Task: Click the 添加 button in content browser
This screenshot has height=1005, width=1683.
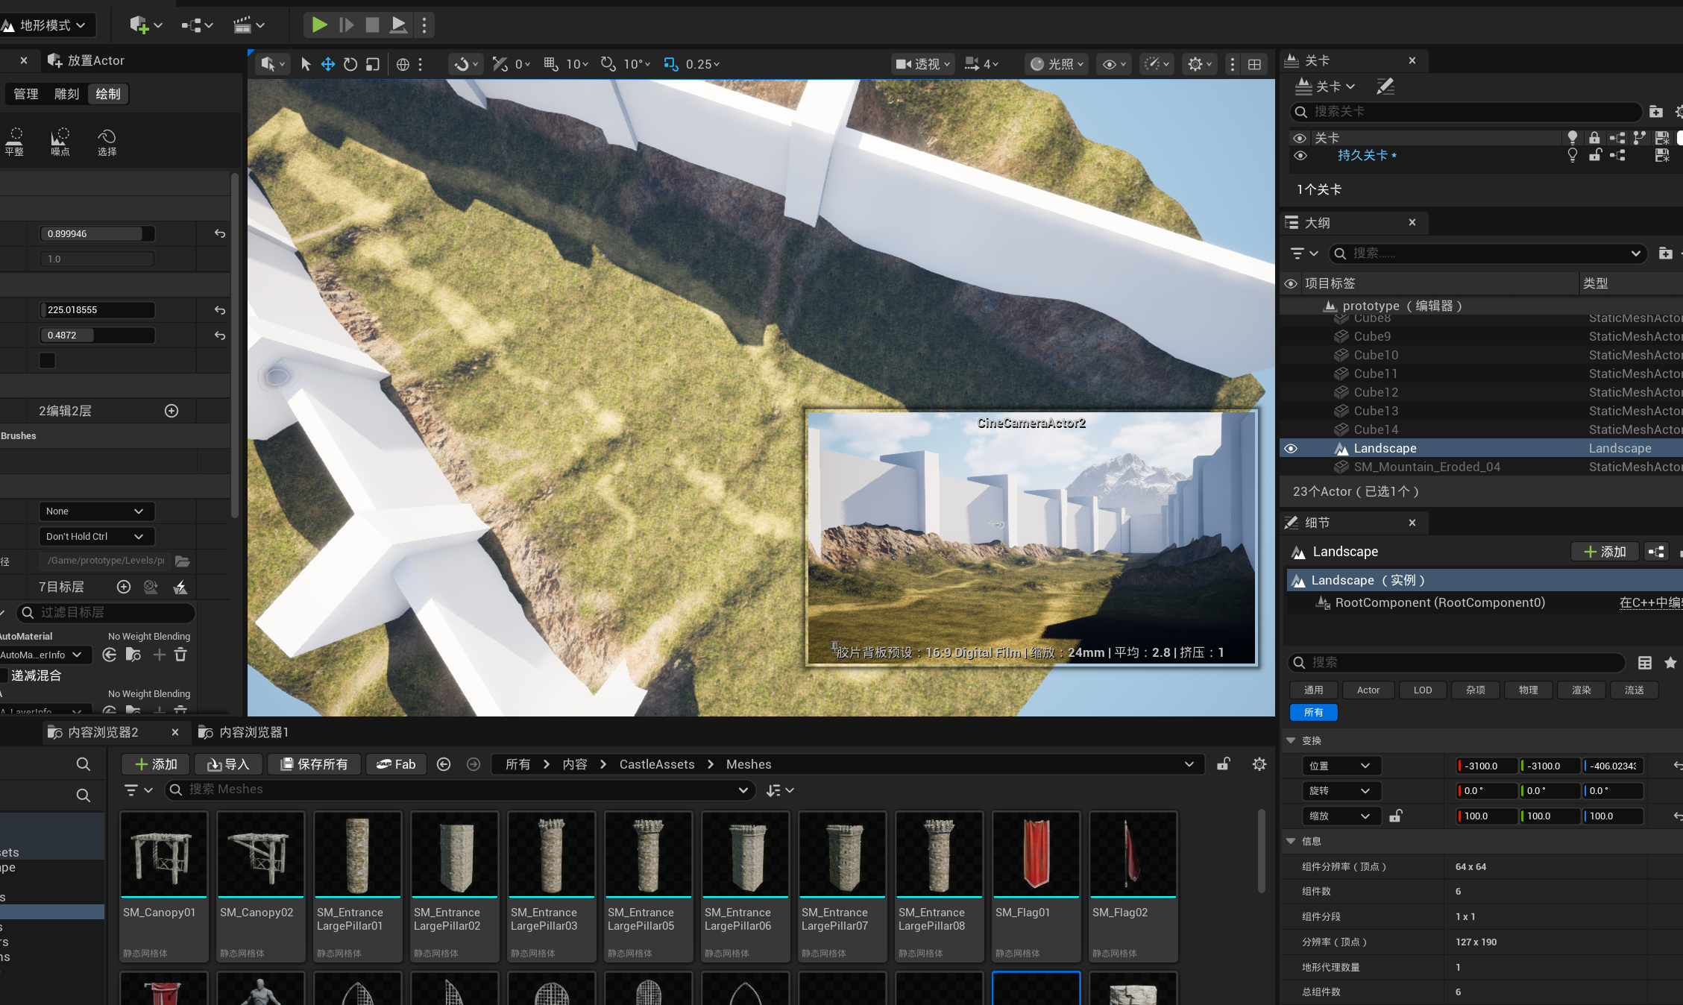Action: click(157, 764)
